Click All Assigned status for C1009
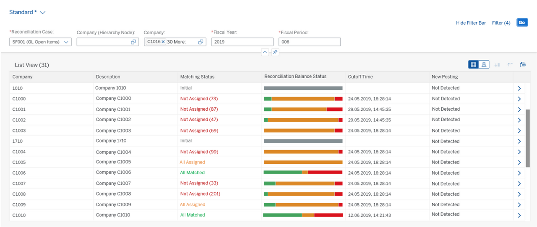The height and width of the screenshot is (227, 537). (192, 204)
